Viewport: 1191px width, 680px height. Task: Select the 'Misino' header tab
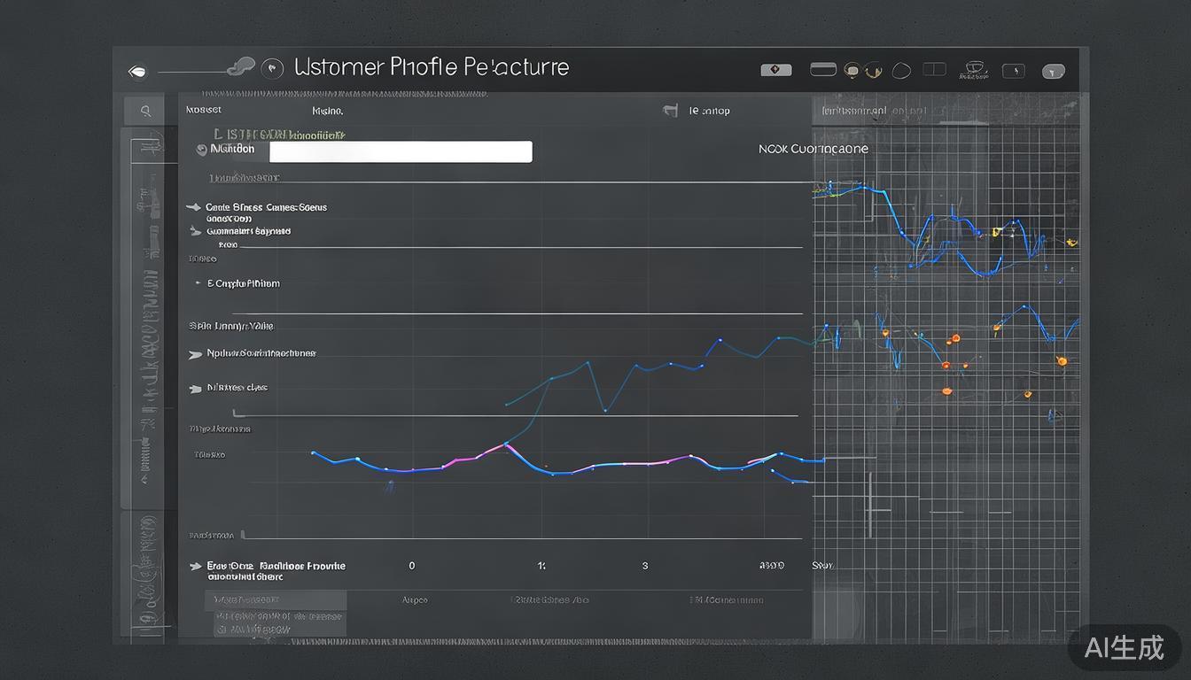[327, 112]
